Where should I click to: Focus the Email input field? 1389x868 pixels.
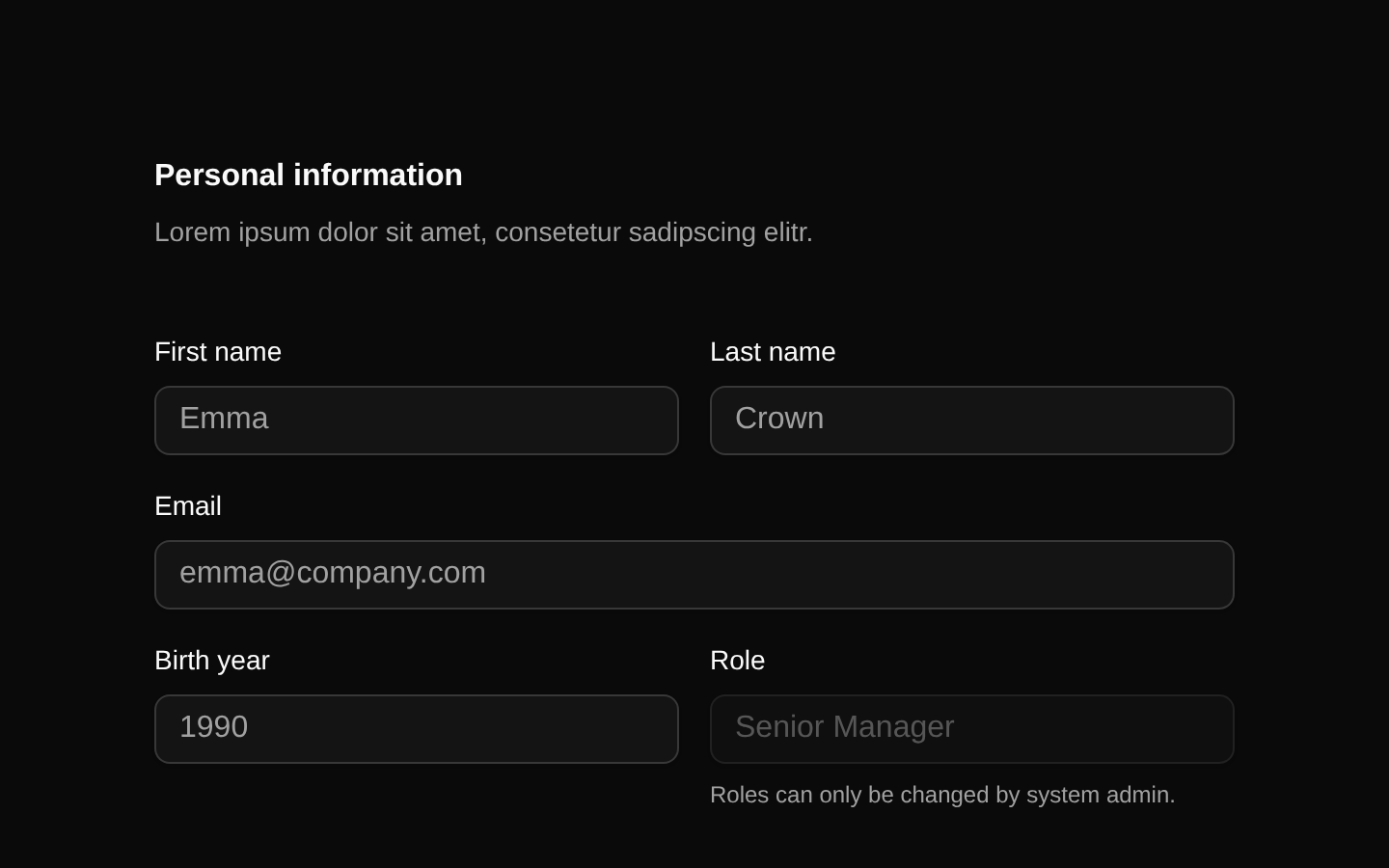click(x=694, y=575)
